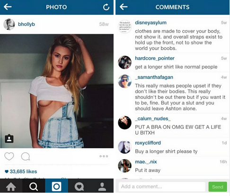Tap the back arrow on Comments screen
This screenshot has width=230, height=196.
click(124, 7)
